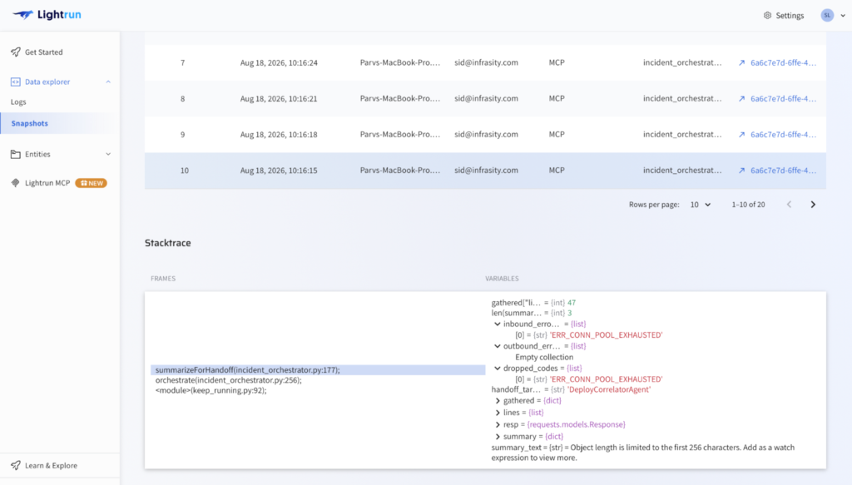Click the len(summar… variable line

point(532,313)
